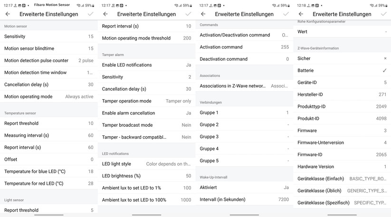Viewport: 391px width, 217px height.
Task: Tap back arrow on the Commands settings screen
Action: (203, 14)
